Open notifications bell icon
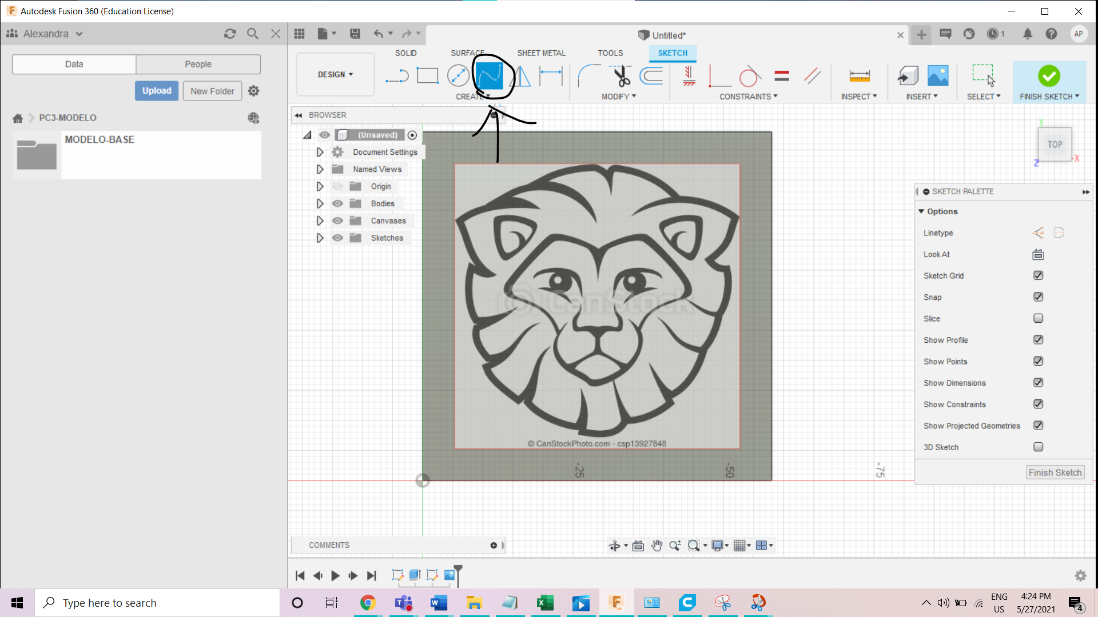This screenshot has height=617, width=1098. point(1028,34)
